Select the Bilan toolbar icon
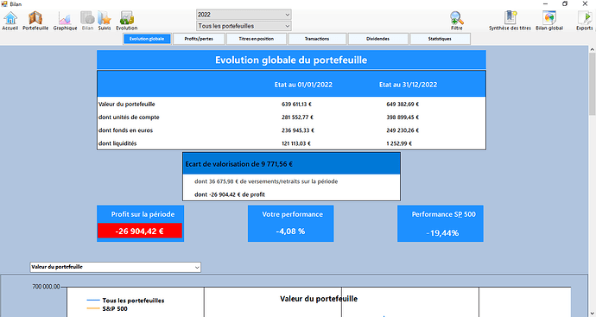 coord(87,21)
